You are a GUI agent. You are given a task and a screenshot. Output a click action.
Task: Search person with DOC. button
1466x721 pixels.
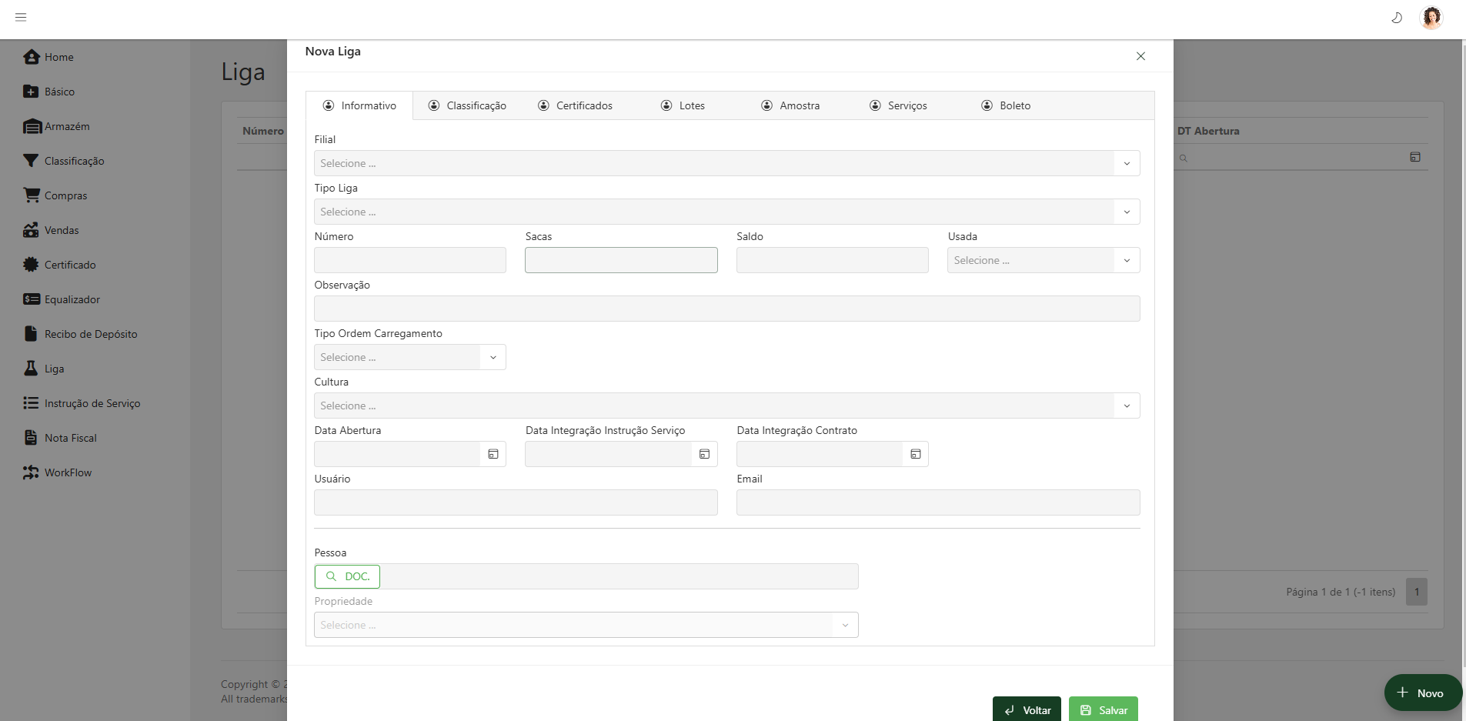(x=347, y=576)
